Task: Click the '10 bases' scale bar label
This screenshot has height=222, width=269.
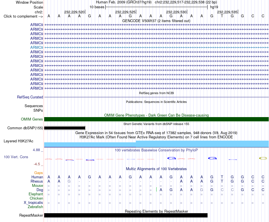Action: tap(97, 7)
